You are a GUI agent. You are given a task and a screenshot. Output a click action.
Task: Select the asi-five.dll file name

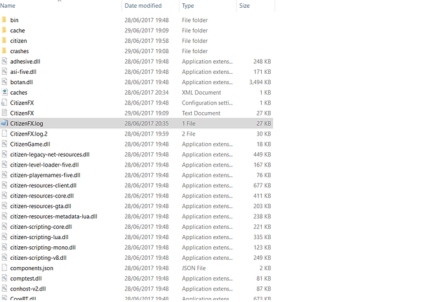23,72
